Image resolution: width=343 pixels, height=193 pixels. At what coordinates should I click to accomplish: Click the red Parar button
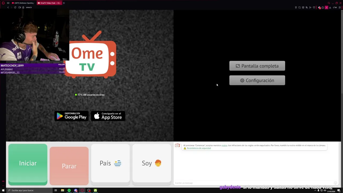(69, 166)
